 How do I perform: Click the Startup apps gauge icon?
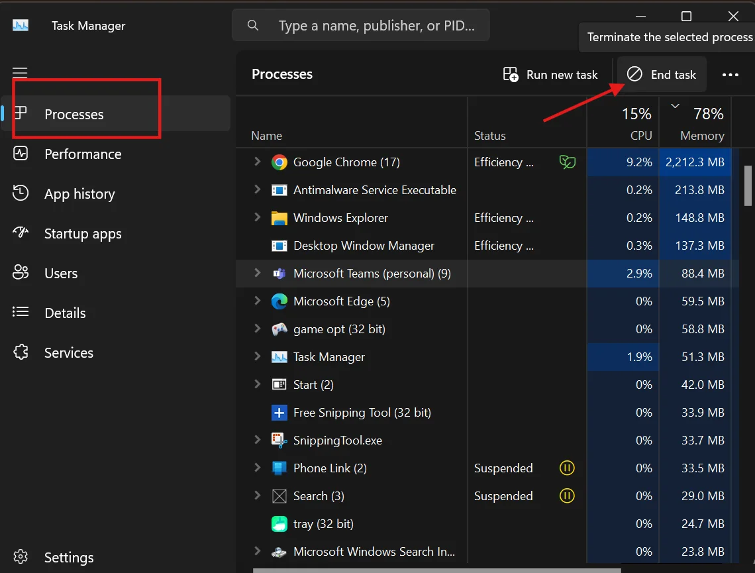(x=21, y=233)
